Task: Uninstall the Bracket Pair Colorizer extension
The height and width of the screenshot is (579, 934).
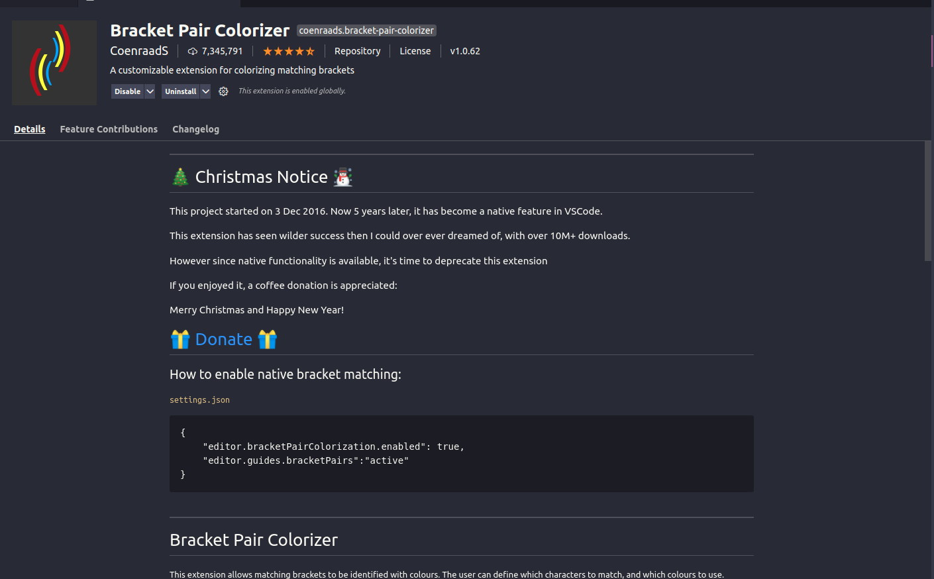Action: (180, 91)
